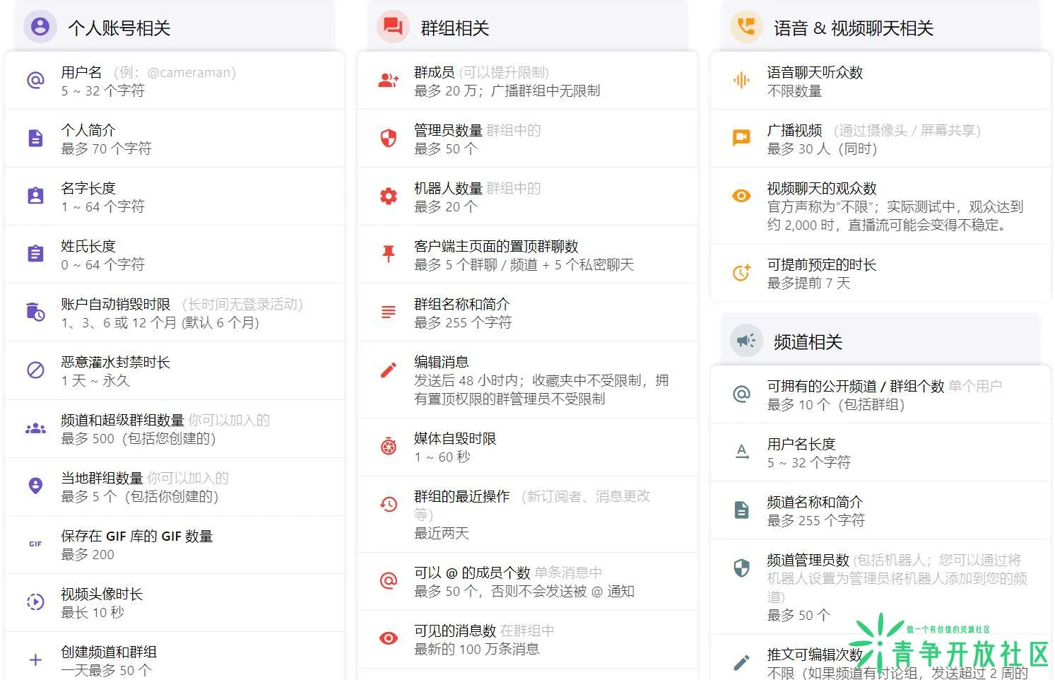Click the text 0 ~ 64 个字符
This screenshot has height=680, width=1055.
point(102,264)
